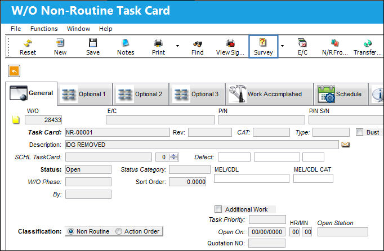
Task: Click the By field
Action: (x=88, y=194)
